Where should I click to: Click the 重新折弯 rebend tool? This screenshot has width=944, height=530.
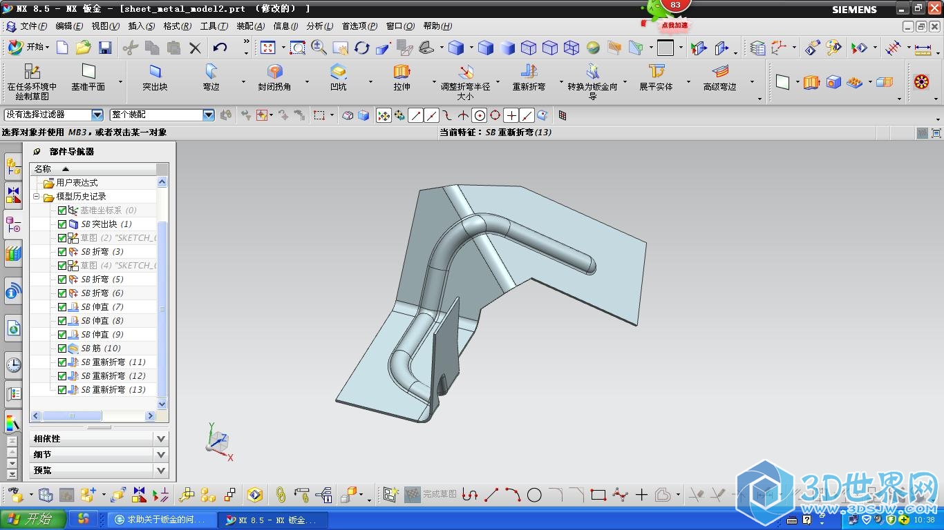529,78
